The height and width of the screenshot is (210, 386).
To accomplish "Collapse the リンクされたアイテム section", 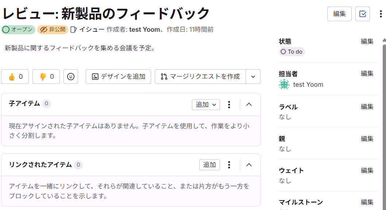I will [249, 165].
